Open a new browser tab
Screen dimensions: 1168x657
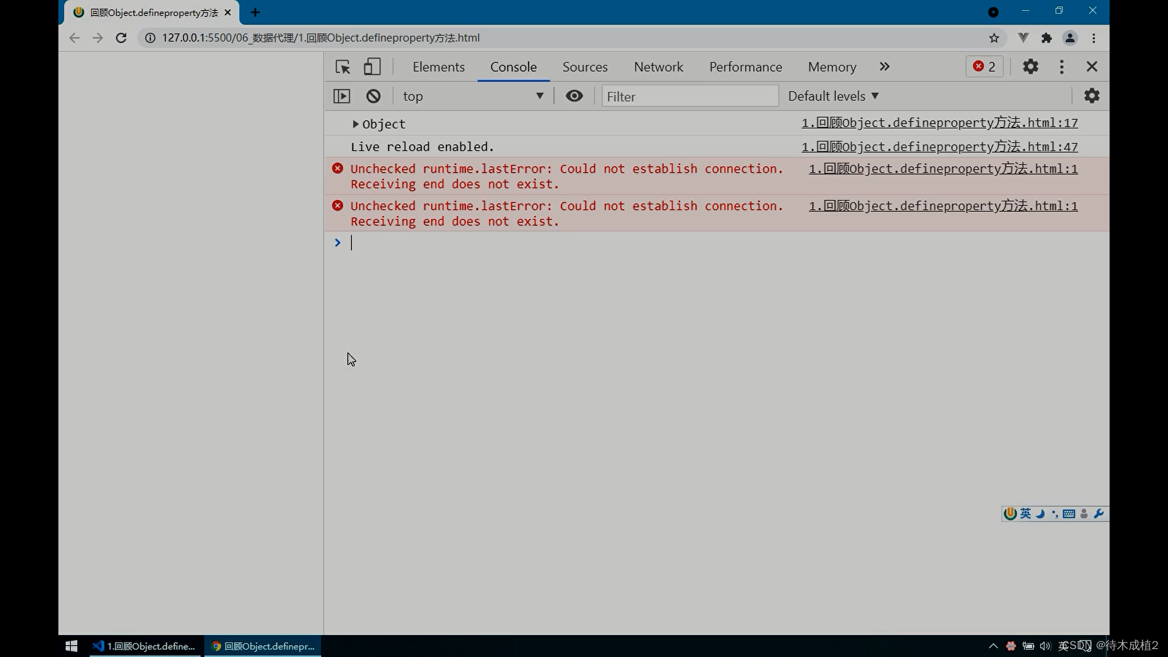point(255,12)
